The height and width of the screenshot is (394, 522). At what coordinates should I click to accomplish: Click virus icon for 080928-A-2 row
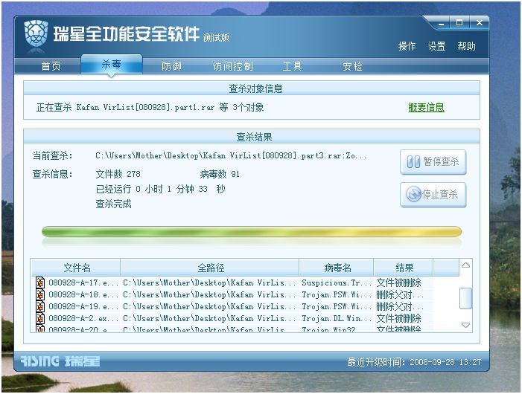pos(40,318)
